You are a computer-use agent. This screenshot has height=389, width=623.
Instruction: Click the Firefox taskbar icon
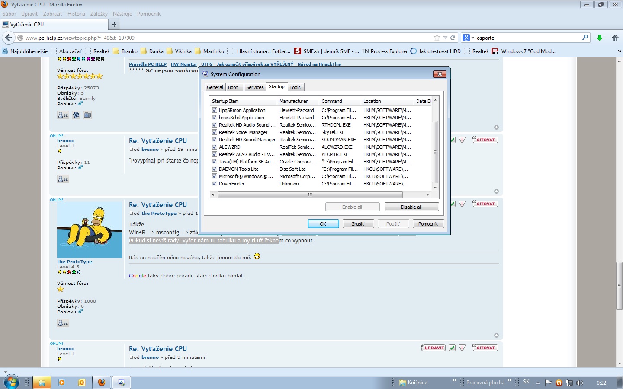pos(102,383)
